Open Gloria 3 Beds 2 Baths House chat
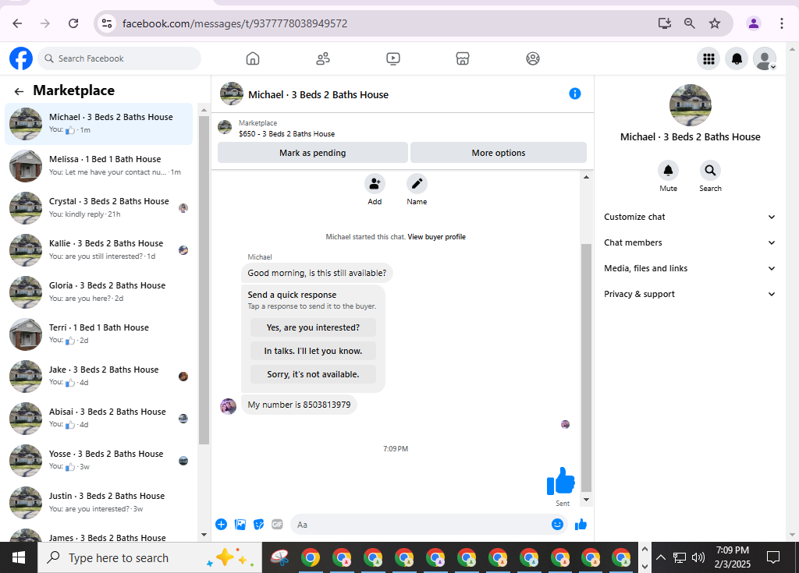The height and width of the screenshot is (573, 799). [99, 292]
